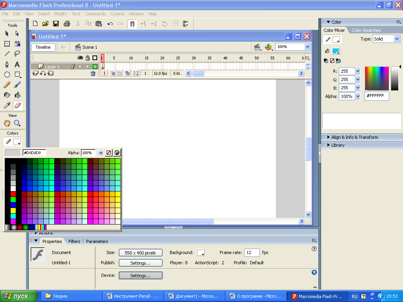Click the fill color swatch in Color Mixer

point(336,51)
